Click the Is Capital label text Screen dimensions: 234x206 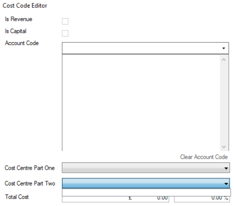tap(16, 31)
